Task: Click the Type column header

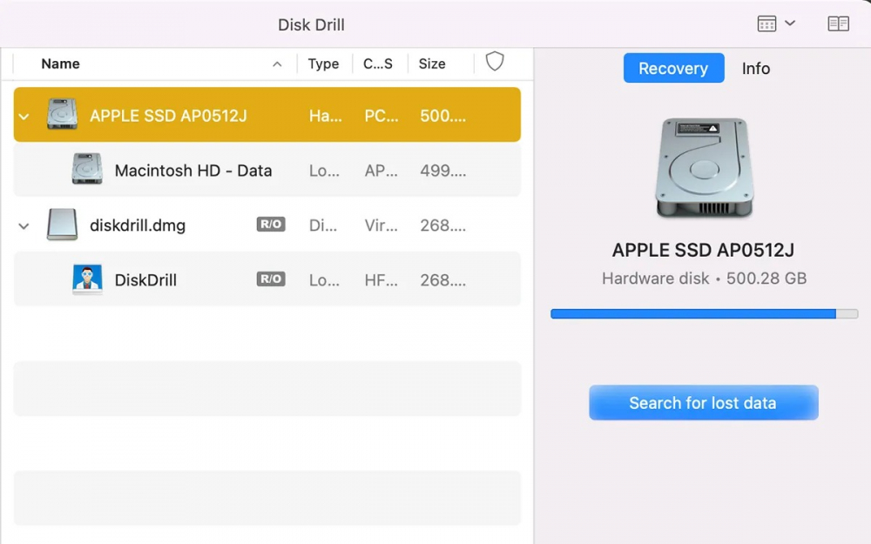Action: tap(323, 63)
